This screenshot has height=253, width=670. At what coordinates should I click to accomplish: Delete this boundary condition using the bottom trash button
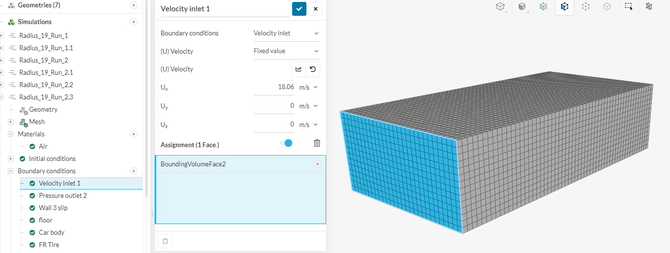click(165, 241)
